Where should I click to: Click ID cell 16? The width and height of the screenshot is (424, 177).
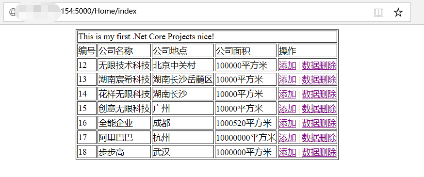[x=87, y=123]
